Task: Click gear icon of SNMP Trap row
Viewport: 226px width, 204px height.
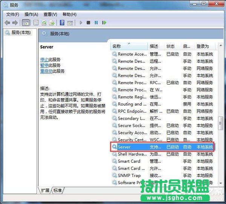Action: (115, 175)
